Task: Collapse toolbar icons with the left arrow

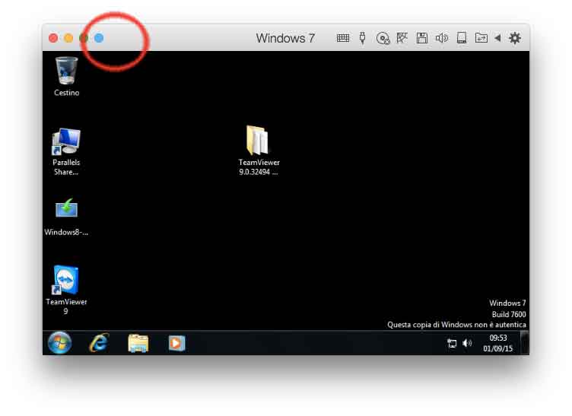Action: click(x=497, y=38)
